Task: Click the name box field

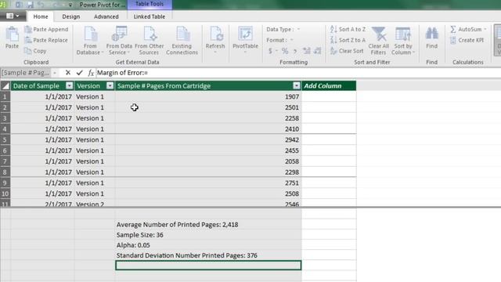Action: coord(26,73)
